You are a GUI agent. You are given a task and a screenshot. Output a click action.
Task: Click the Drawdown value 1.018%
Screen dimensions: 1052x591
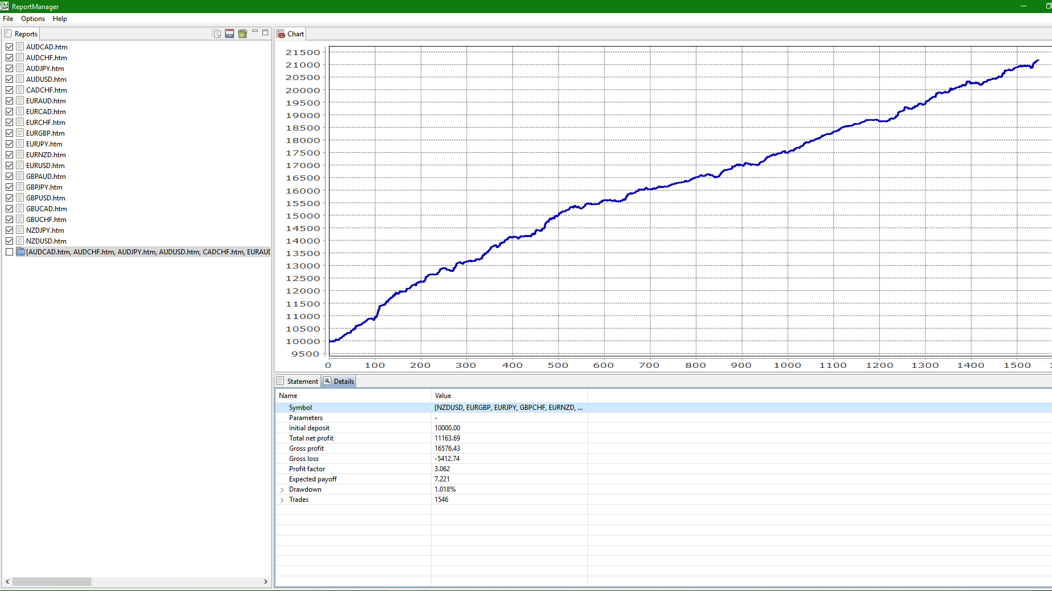pos(445,489)
